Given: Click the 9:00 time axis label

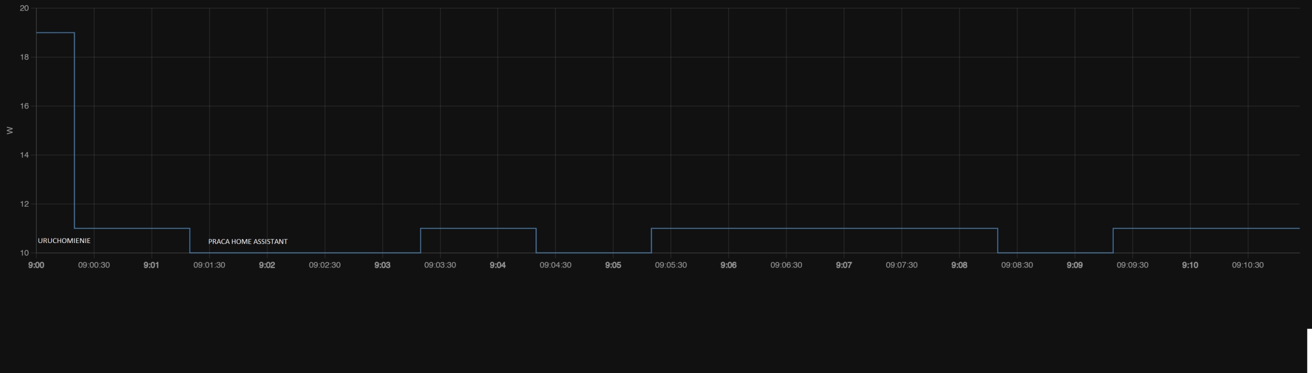Looking at the screenshot, I should (x=36, y=265).
